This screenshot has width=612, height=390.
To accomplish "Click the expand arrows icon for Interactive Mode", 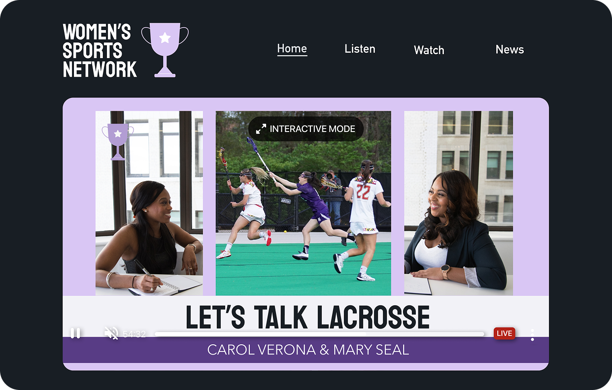I will [x=261, y=129].
